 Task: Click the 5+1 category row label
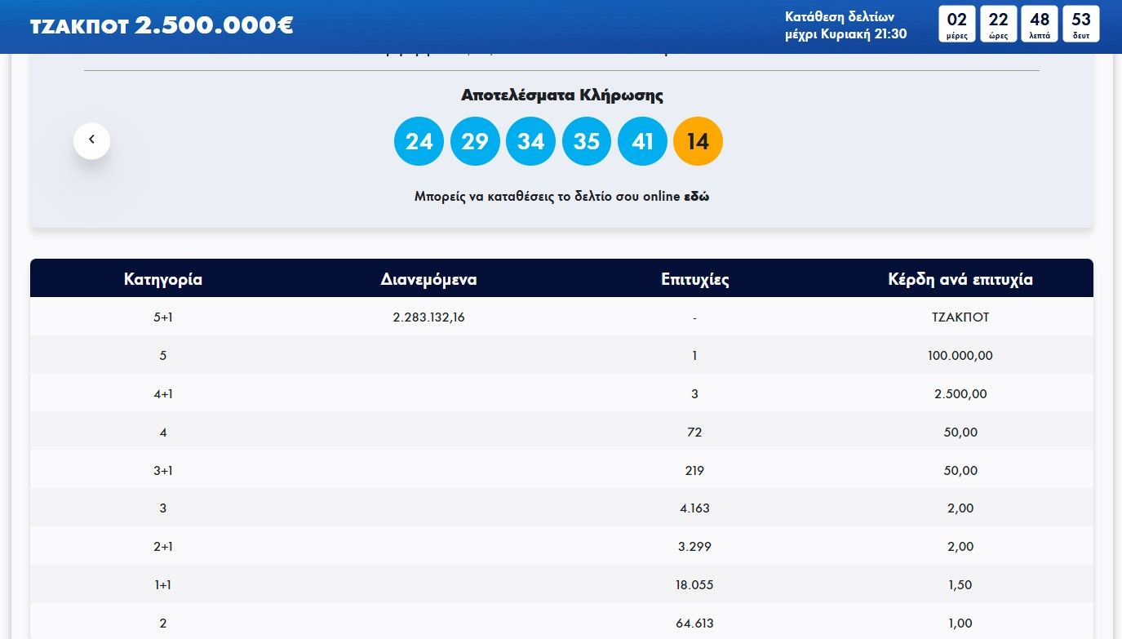(163, 317)
